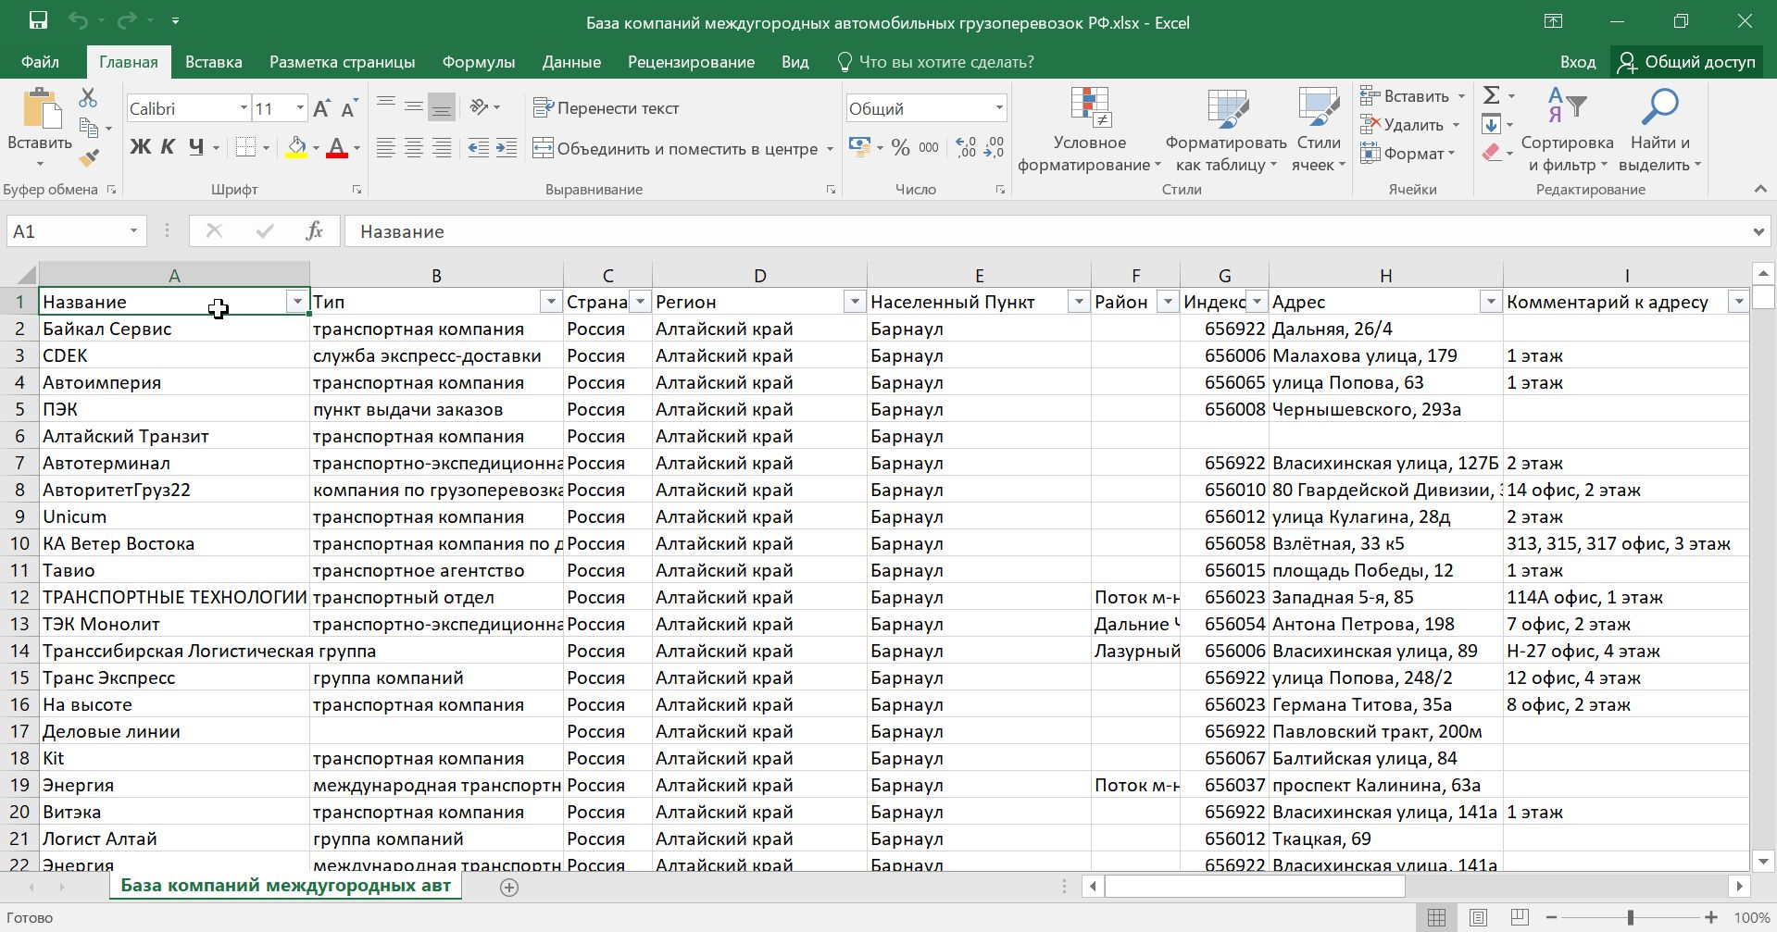The height and width of the screenshot is (932, 1777).
Task: Open the Файл menu tab
Action: pos(40,62)
